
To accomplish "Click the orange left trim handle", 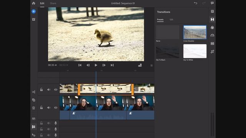I will point(79,89).
